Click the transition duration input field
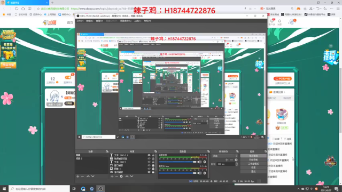Image resolution: width=342 pixels, height=192 pixels. (226, 164)
